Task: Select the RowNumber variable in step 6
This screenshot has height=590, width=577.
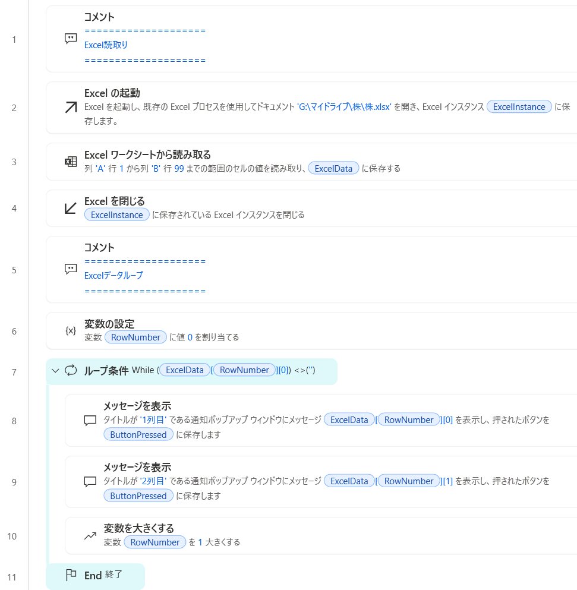Action: [136, 337]
